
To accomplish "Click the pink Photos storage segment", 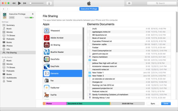I will point(56,104).
